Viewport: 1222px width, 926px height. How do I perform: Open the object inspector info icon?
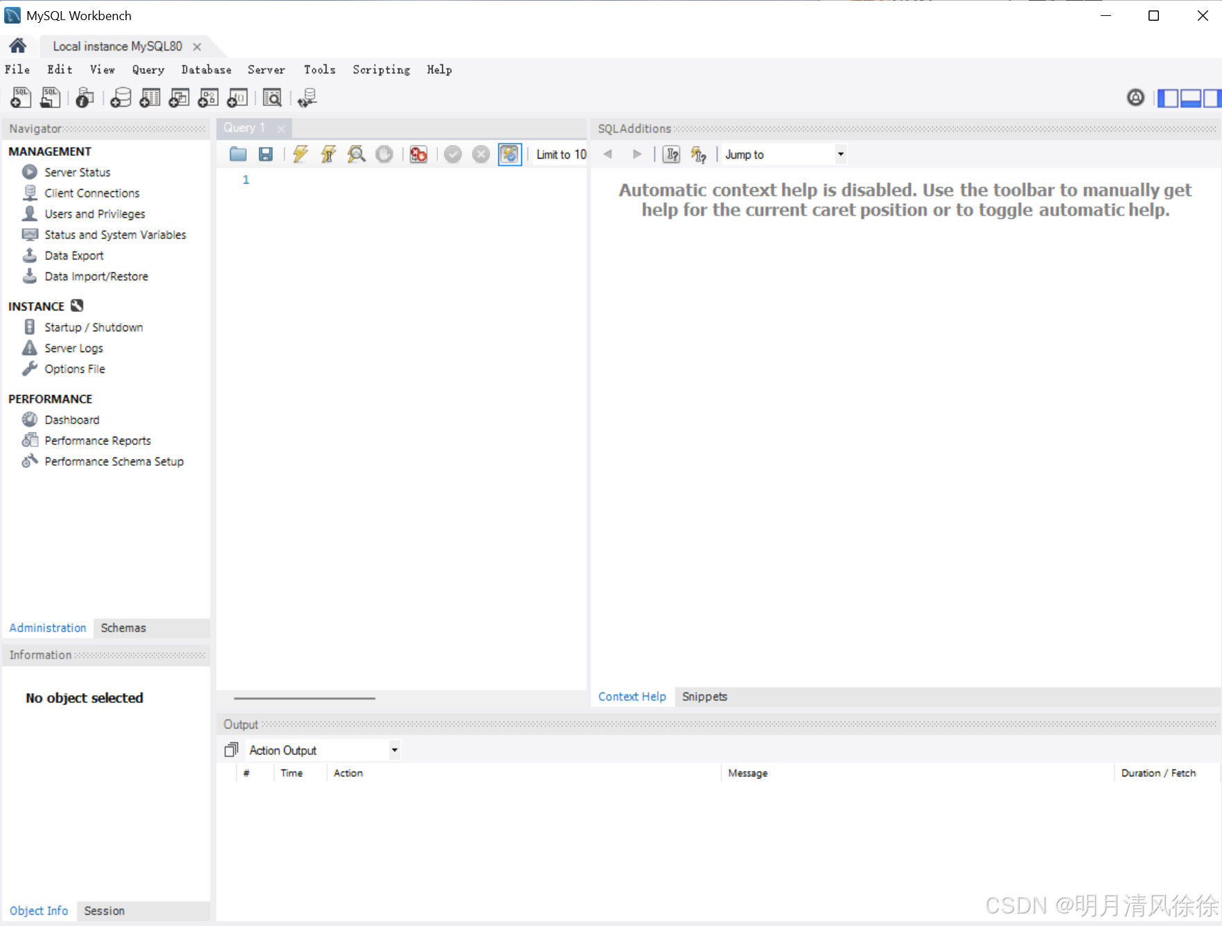pyautogui.click(x=85, y=98)
